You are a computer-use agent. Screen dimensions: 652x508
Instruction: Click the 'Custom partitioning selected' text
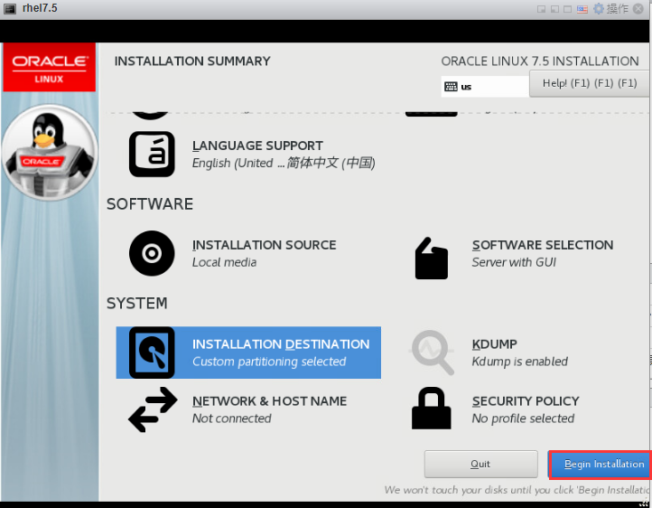(269, 362)
